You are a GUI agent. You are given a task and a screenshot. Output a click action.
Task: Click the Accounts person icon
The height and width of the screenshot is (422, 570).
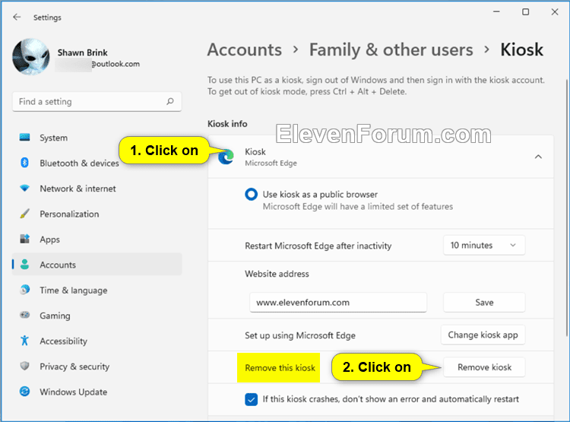click(x=25, y=265)
